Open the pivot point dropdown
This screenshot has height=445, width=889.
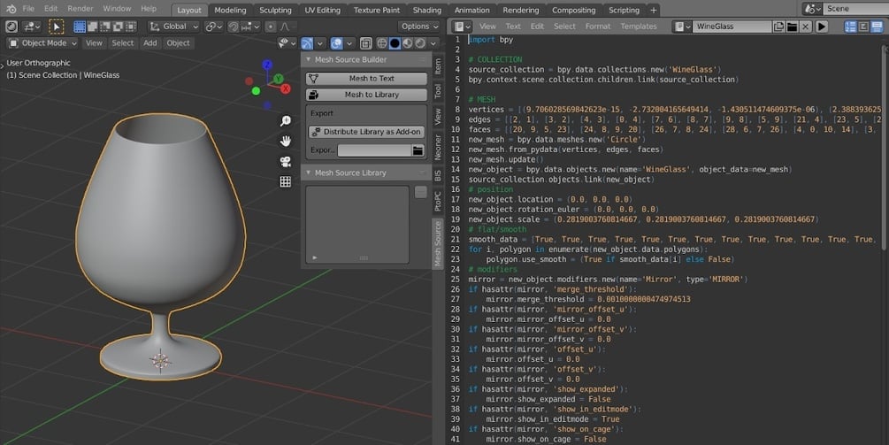point(213,27)
